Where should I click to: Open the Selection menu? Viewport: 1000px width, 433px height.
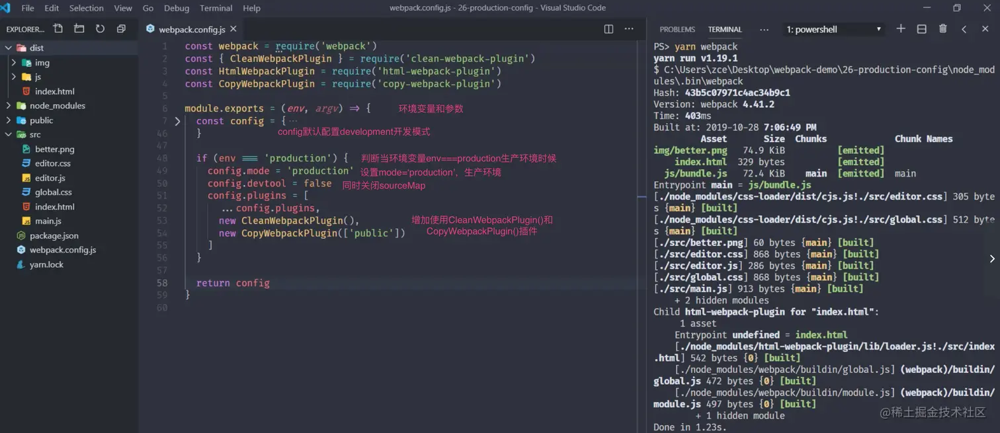click(x=87, y=8)
